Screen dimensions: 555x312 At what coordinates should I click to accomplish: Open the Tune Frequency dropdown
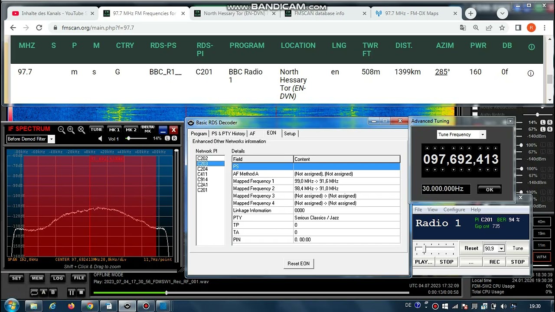tap(461, 134)
